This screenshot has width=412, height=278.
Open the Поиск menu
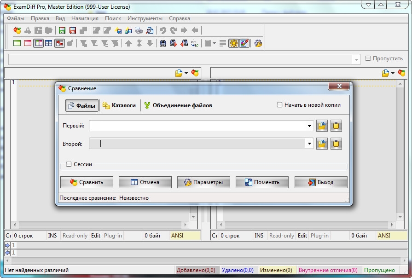click(x=113, y=18)
